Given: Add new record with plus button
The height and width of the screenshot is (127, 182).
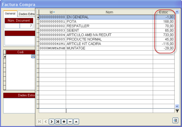Looking at the screenshot, I should (64, 122).
